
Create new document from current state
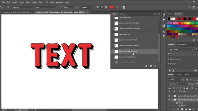coord(146,66)
